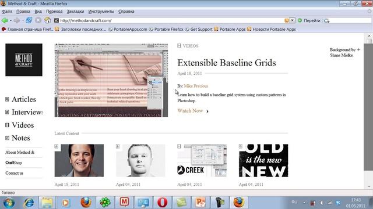Open ICQ green flower taskbar icon
The image size is (373, 209).
105,203
